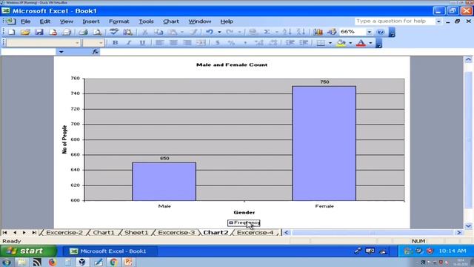This screenshot has width=474, height=267.
Task: Center align the text
Action: click(x=173, y=43)
